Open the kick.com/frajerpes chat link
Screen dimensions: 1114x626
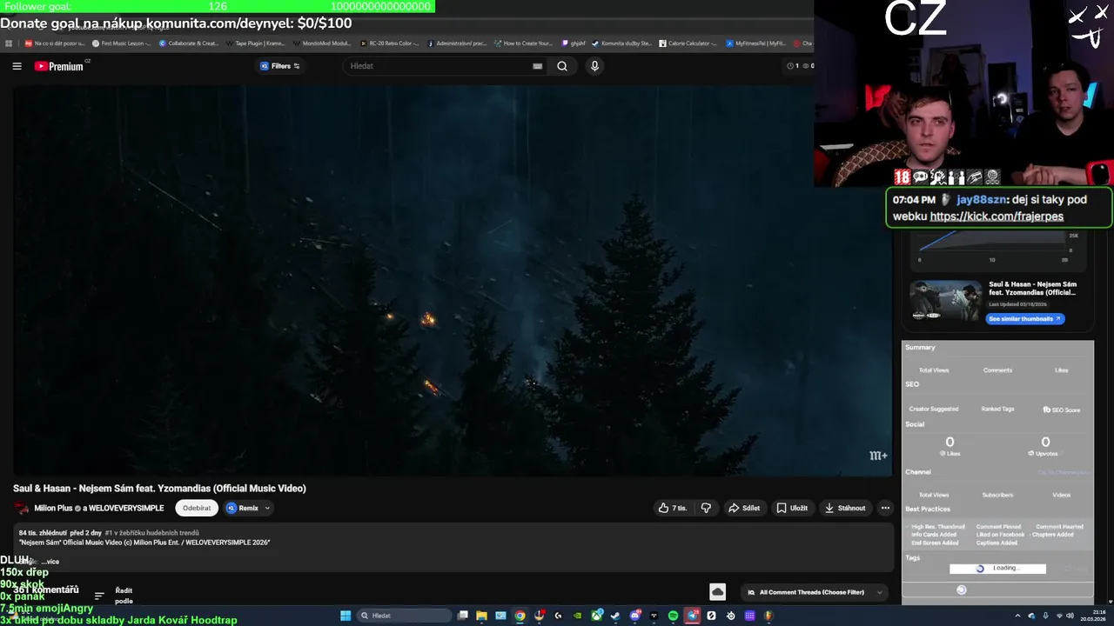tap(997, 216)
